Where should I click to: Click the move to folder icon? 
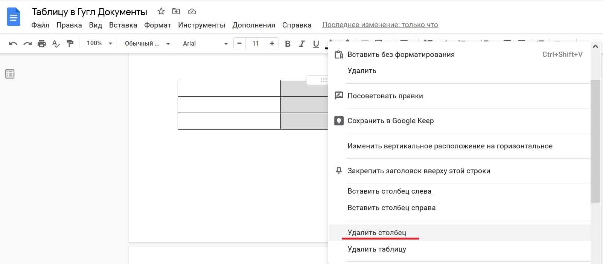point(176,11)
